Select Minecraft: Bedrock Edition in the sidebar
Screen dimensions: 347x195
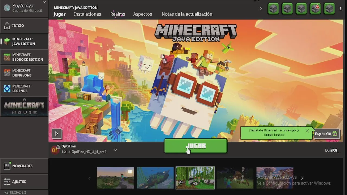tap(24, 57)
